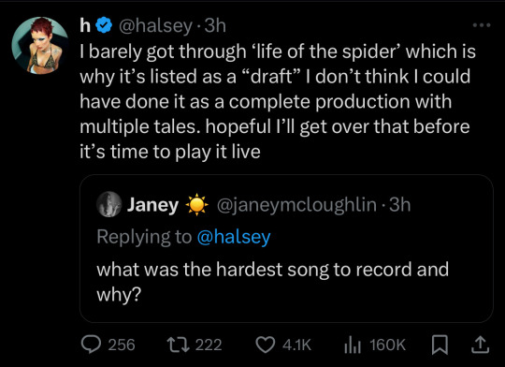Click the 222 reposts count

[209, 345]
